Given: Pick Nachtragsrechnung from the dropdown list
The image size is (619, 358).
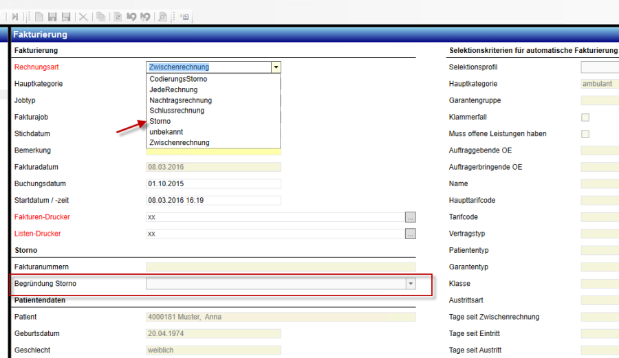Looking at the screenshot, I should (x=179, y=100).
